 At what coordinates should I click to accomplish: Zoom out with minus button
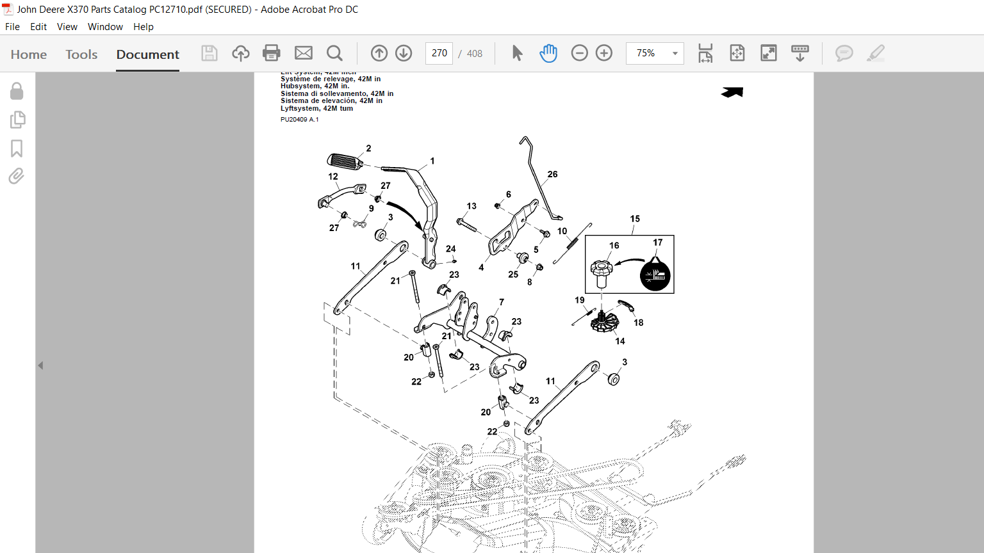(580, 53)
